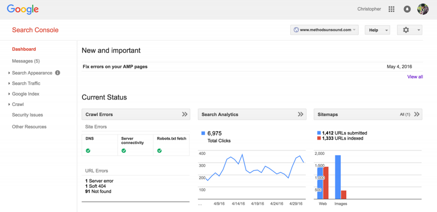The height and width of the screenshot is (212, 437).
Task: Open the notifications bell icon
Action: pyautogui.click(x=407, y=9)
